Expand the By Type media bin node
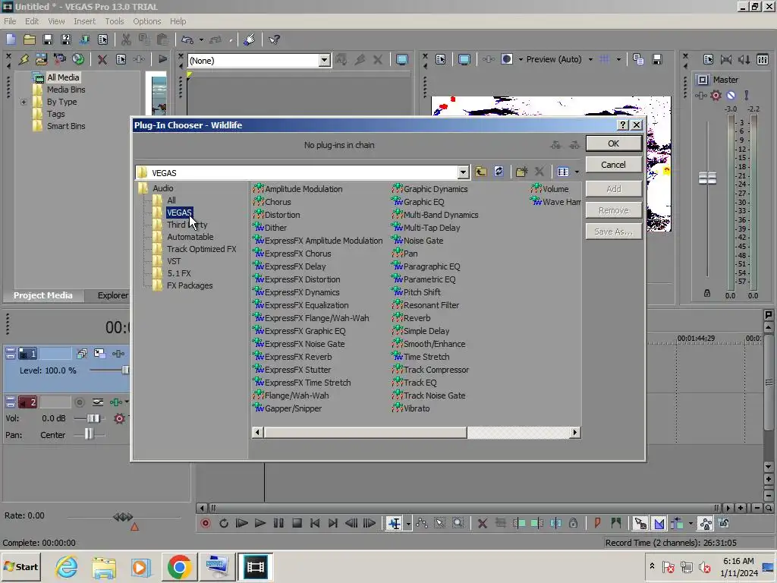Image resolution: width=777 pixels, height=583 pixels. tap(24, 102)
